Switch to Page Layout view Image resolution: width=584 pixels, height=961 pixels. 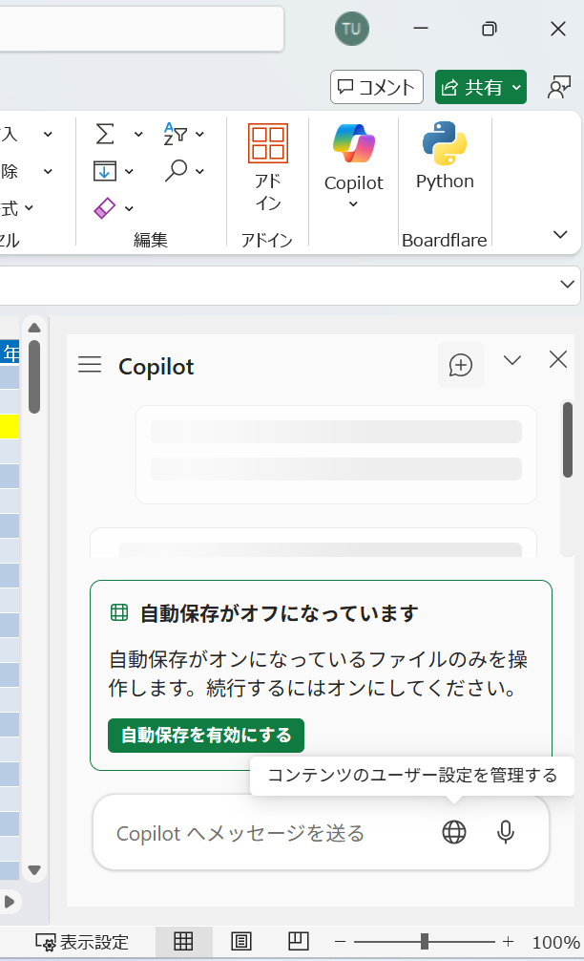[x=241, y=942]
